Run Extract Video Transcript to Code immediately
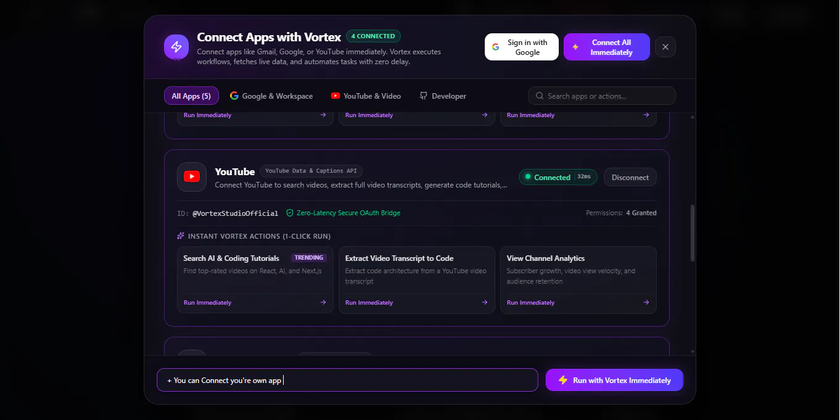This screenshot has width=840, height=420. tap(416, 302)
